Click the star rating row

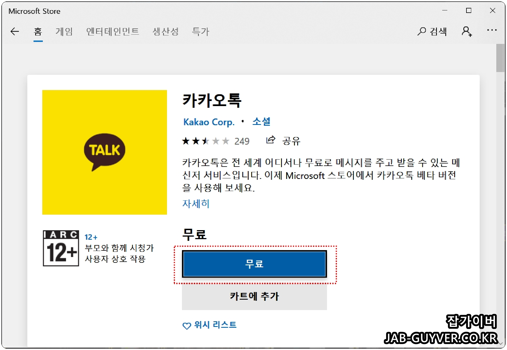point(206,141)
